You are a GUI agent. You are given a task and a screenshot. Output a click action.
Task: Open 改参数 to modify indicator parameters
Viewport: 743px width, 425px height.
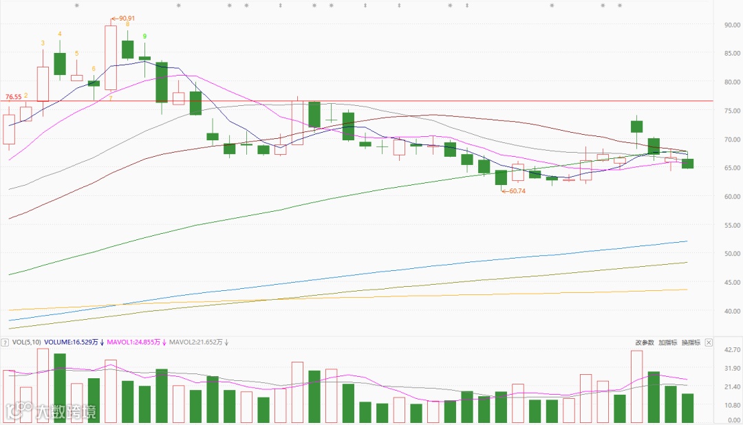pos(645,342)
